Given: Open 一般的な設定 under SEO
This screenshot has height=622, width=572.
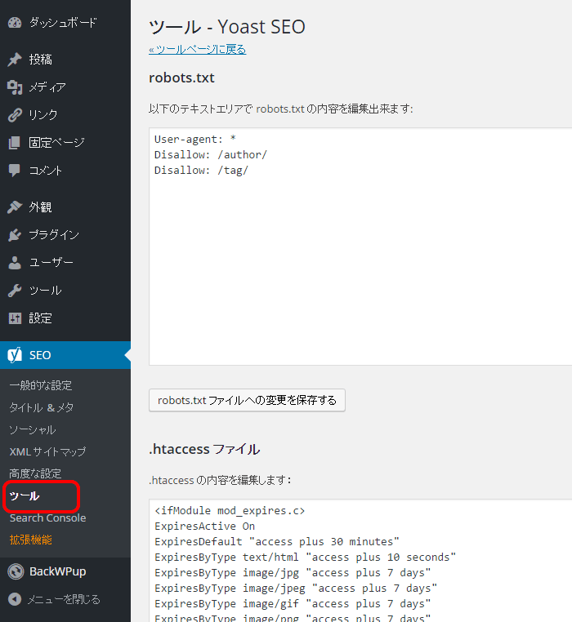Looking at the screenshot, I should tap(41, 385).
